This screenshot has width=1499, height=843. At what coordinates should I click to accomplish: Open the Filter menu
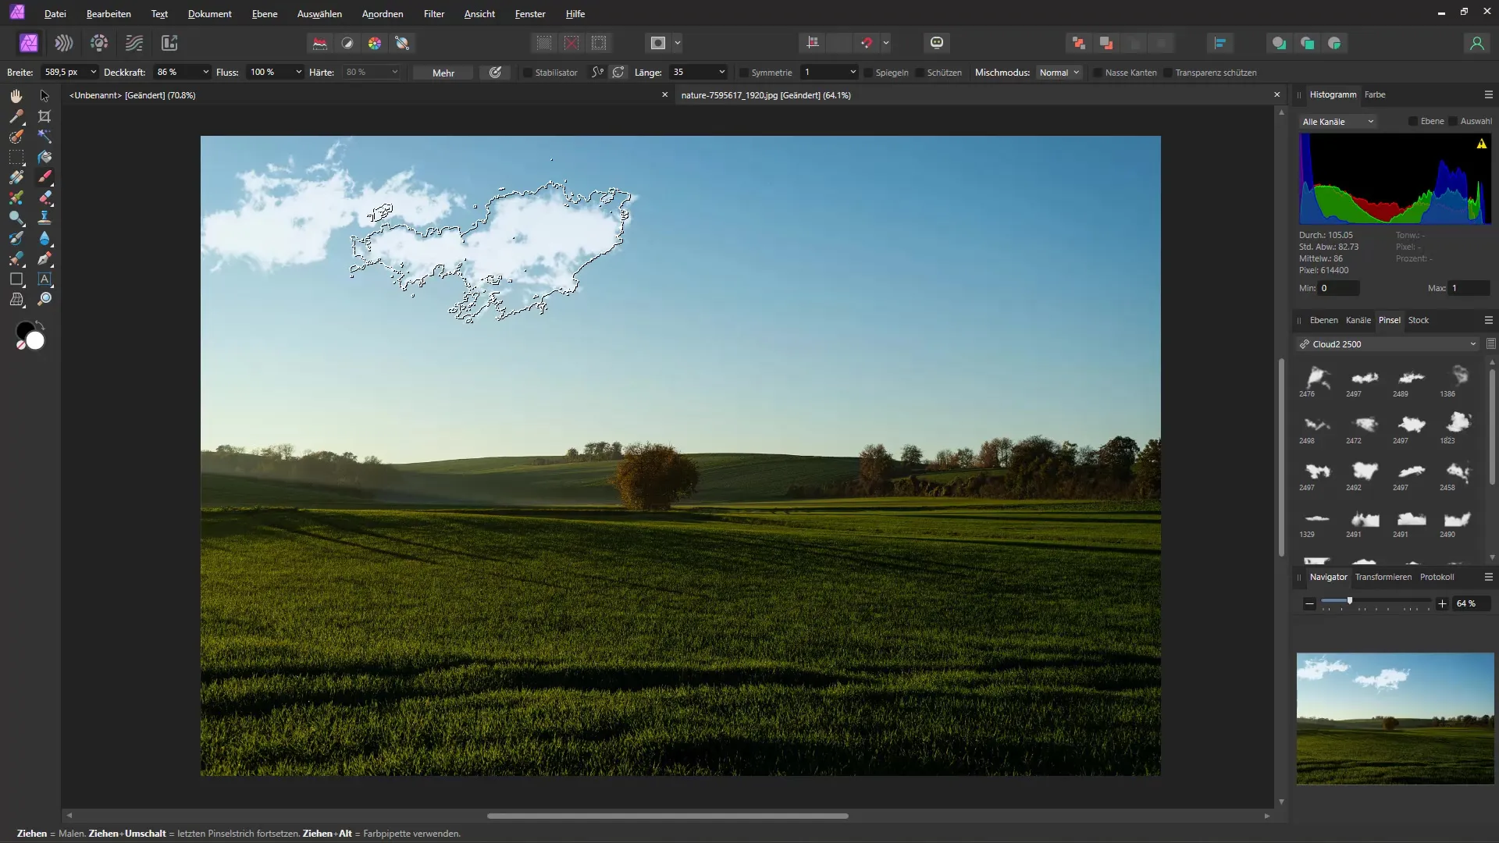click(x=434, y=14)
